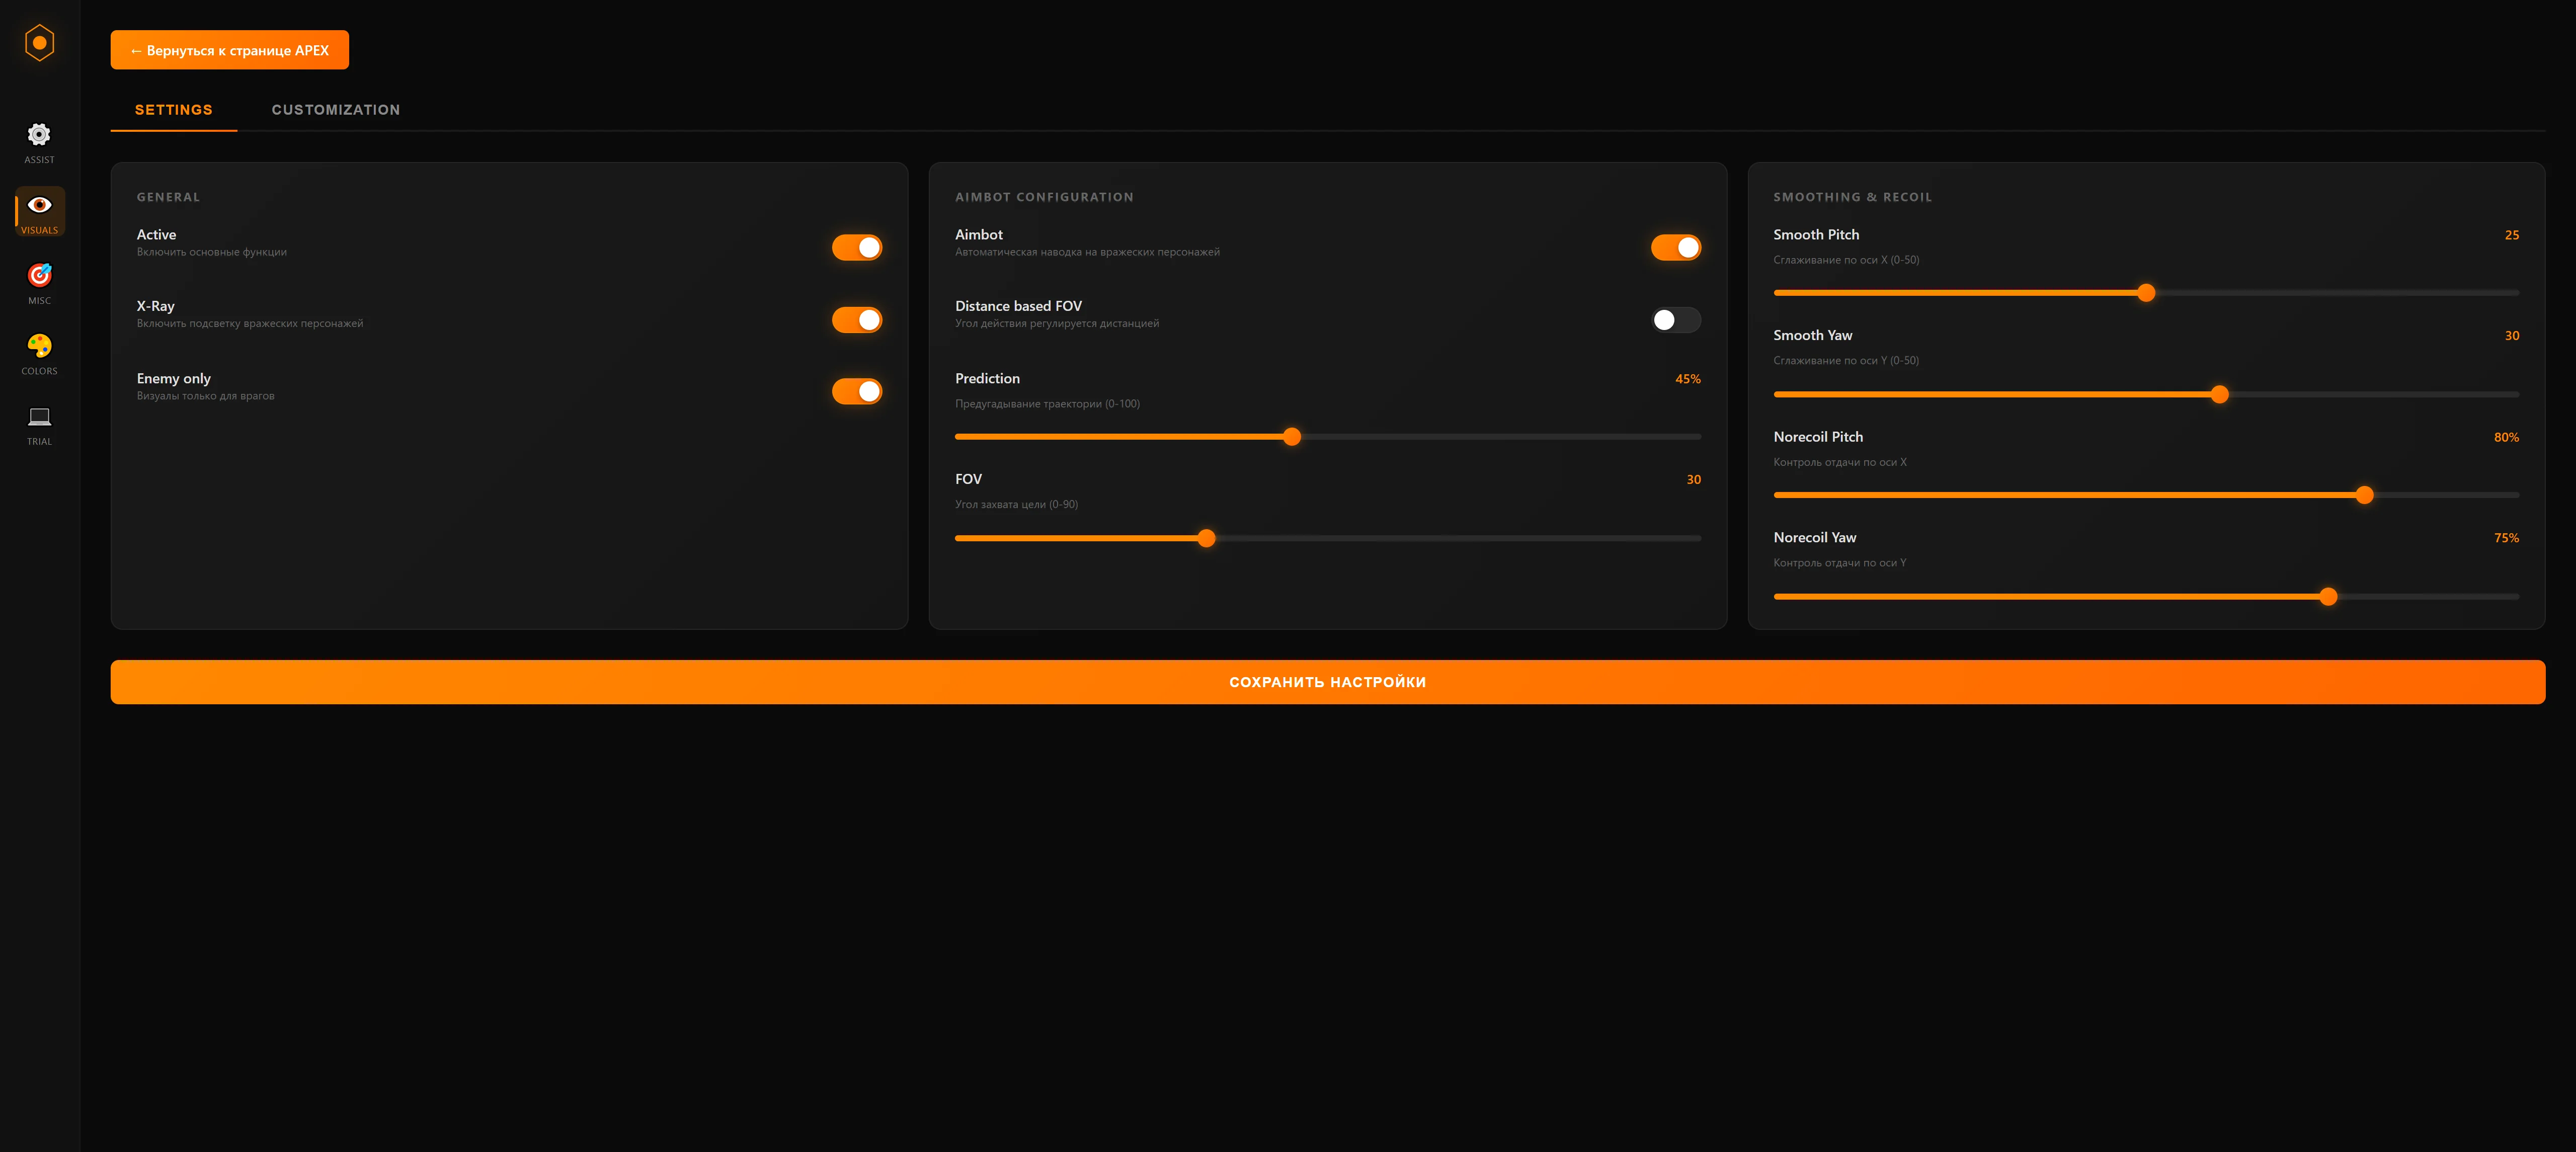Viewport: 2576px width, 1152px height.
Task: Select the Visuals eye icon
Action: 39,205
